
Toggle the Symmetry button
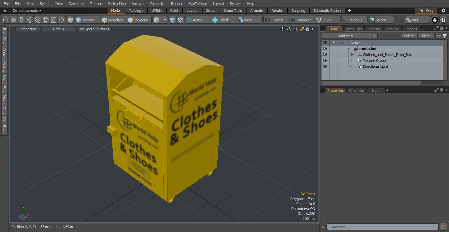click(x=276, y=20)
